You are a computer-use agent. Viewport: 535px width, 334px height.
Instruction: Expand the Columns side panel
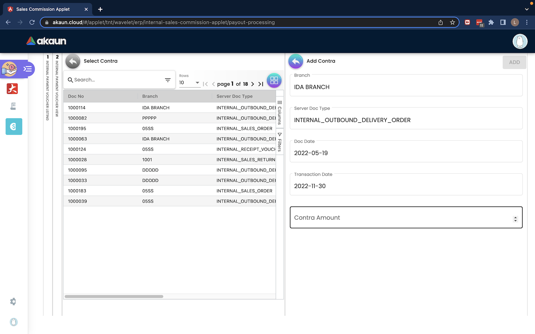coord(280,112)
